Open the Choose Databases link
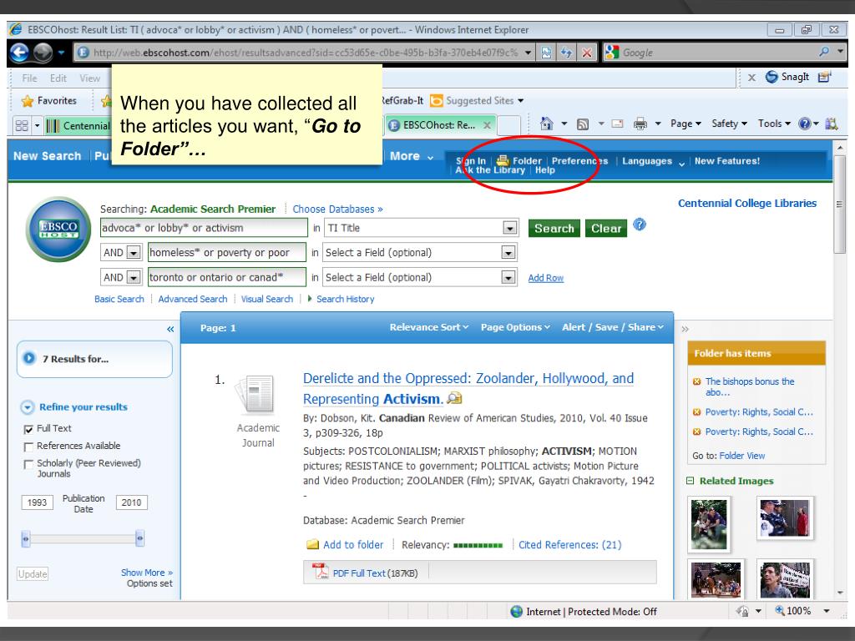This screenshot has height=641, width=855. (337, 209)
